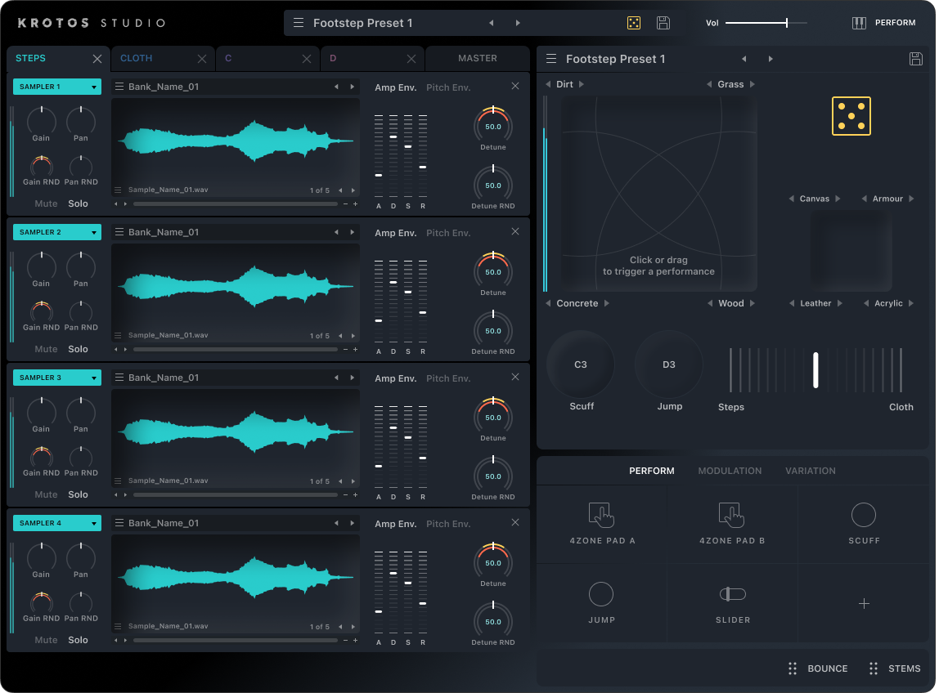
Task: Expand the Sampler 2 Bank_Name_01 menu
Action: click(119, 232)
